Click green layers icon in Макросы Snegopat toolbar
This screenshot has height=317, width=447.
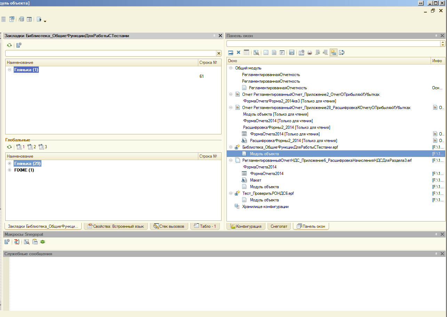(x=42, y=242)
